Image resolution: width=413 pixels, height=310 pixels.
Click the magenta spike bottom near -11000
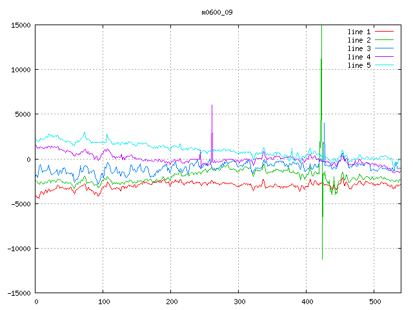click(322, 258)
